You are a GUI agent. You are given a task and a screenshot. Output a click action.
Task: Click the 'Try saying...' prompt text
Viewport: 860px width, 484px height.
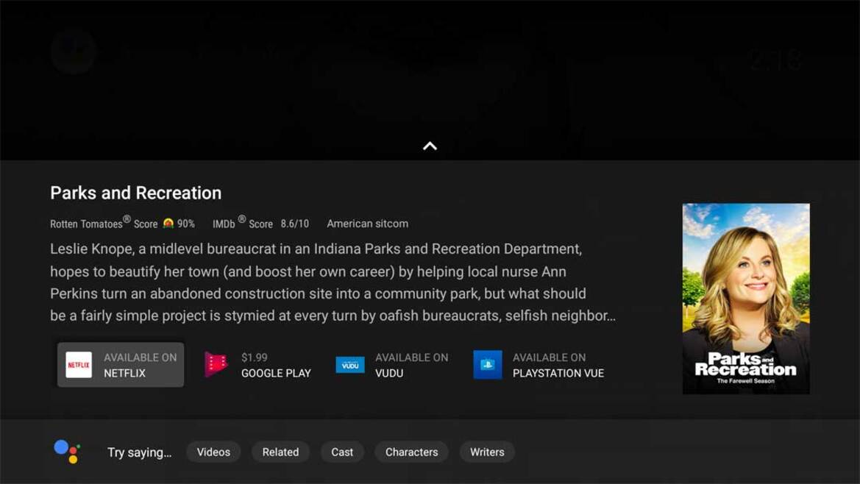coord(139,452)
